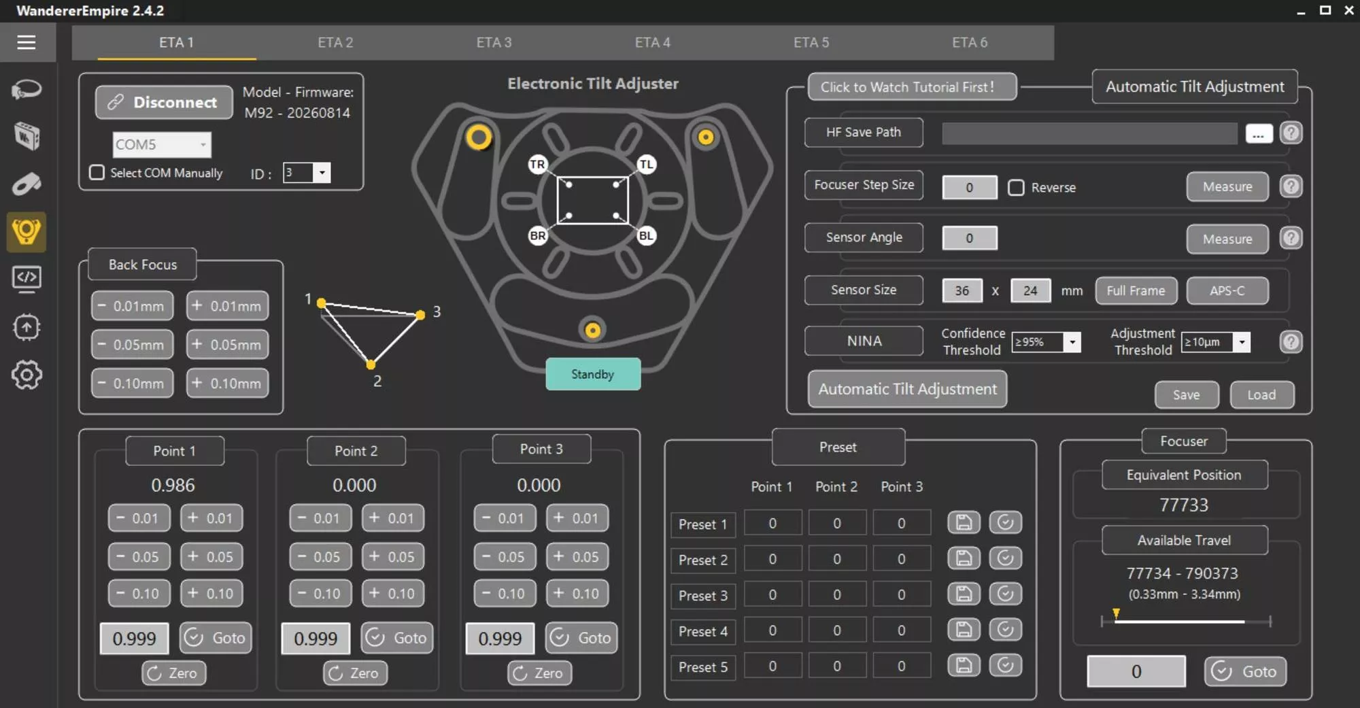Open the settings gear in sidebar
Viewport: 1360px width, 708px height.
tap(27, 375)
